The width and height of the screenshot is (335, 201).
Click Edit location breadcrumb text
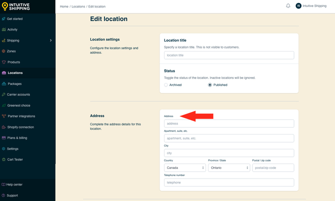click(x=97, y=6)
